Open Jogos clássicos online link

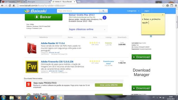coord(81,29)
